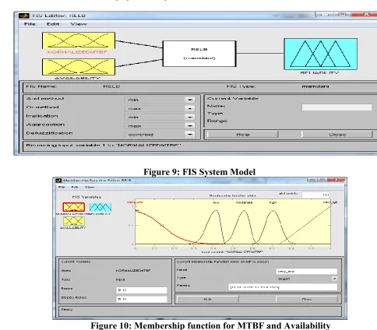
Task: Close the FIS Editor window
Action: click(x=366, y=14)
